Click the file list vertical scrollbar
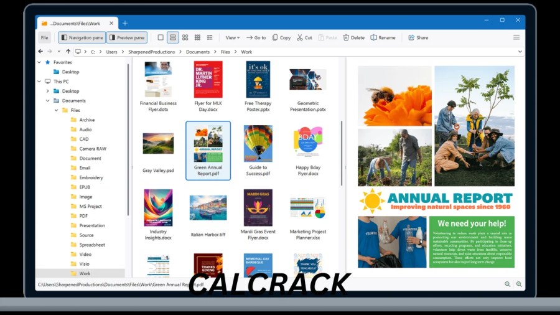 342,154
